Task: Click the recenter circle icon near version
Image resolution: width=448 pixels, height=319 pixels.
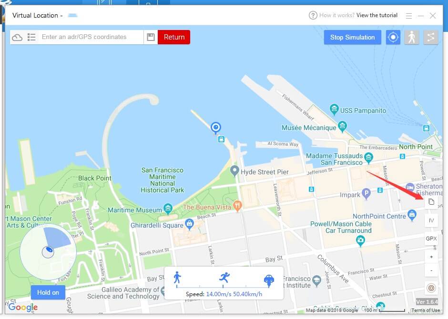Action: coord(431,288)
